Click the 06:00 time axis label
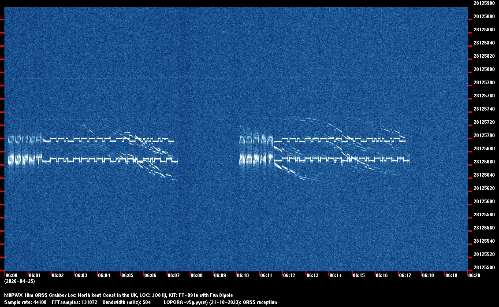This screenshot has height=307, width=499. click(x=11, y=275)
